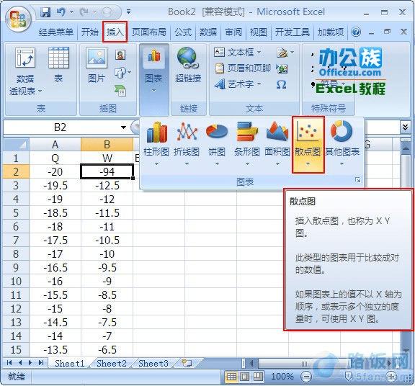
Task: Select cell containing -12.5
Action: 107,186
